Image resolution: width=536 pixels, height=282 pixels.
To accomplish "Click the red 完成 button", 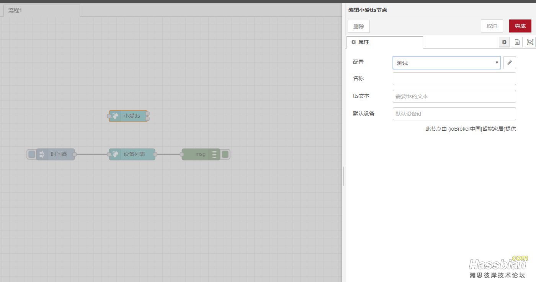I will pos(520,26).
